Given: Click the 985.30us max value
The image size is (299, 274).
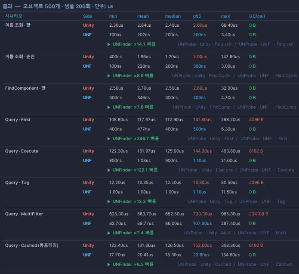Looking at the screenshot, I should pyautogui.click(x=231, y=214).
